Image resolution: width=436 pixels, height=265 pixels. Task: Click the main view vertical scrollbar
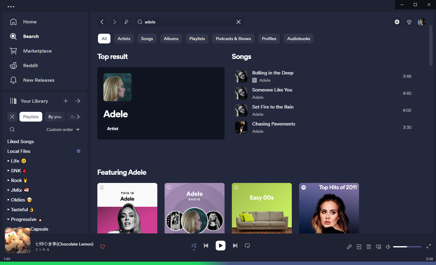point(431,45)
